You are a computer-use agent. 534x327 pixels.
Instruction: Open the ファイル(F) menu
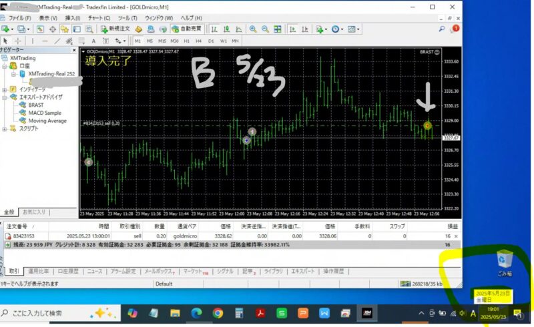click(20, 18)
